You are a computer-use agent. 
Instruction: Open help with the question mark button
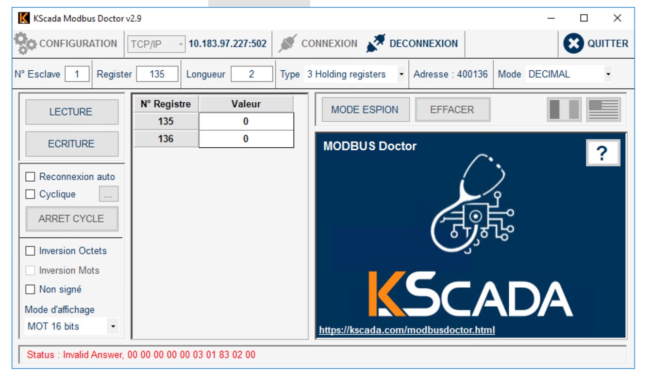coord(602,153)
